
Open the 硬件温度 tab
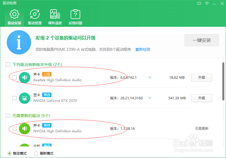(55, 17)
